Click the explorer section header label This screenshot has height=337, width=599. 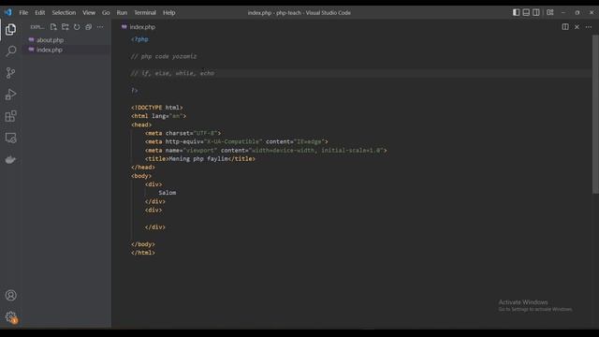tap(37, 27)
